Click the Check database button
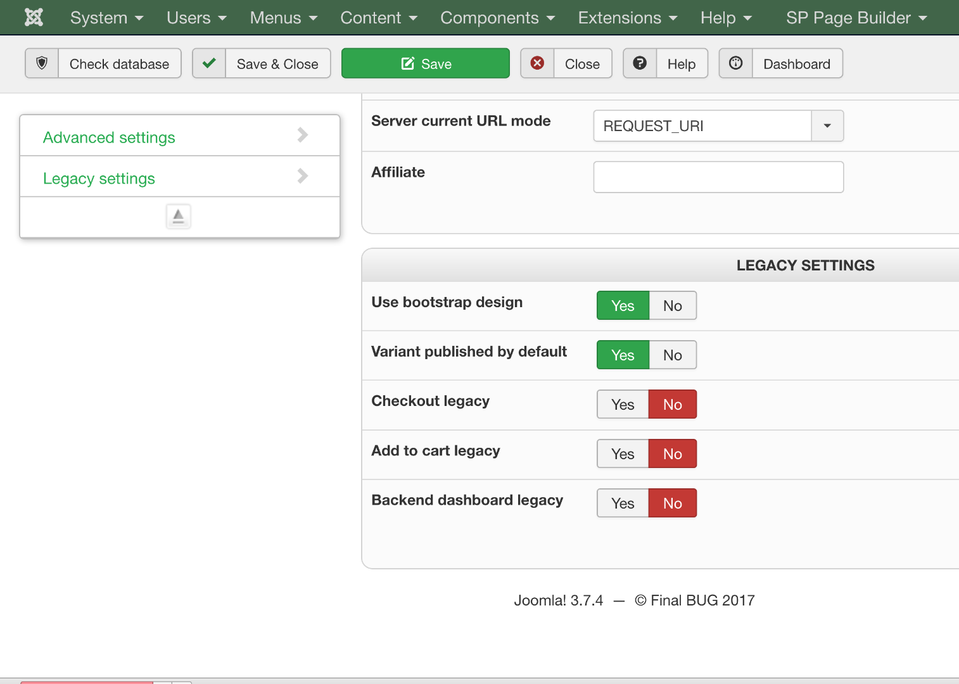This screenshot has width=959, height=684. [103, 63]
